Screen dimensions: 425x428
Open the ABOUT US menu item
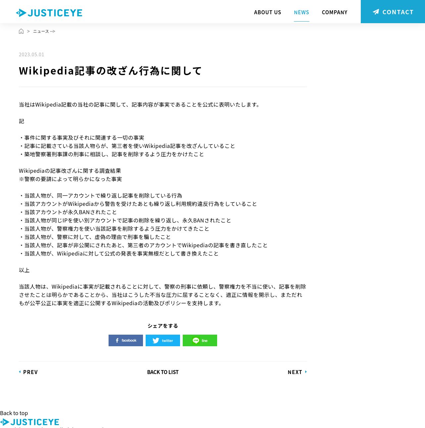(x=267, y=12)
